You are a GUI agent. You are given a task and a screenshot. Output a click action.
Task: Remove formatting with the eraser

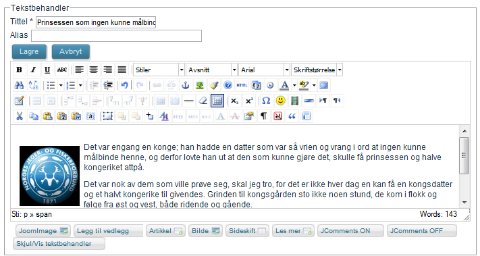[203, 101]
